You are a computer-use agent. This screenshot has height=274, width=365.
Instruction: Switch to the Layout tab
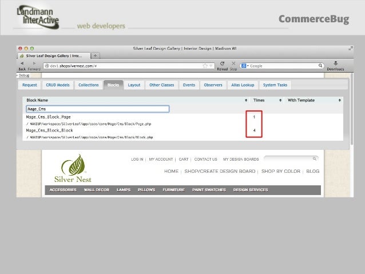click(x=134, y=85)
